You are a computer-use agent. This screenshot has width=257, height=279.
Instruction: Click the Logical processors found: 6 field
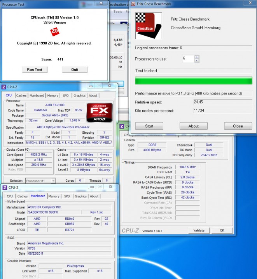click(x=194, y=48)
